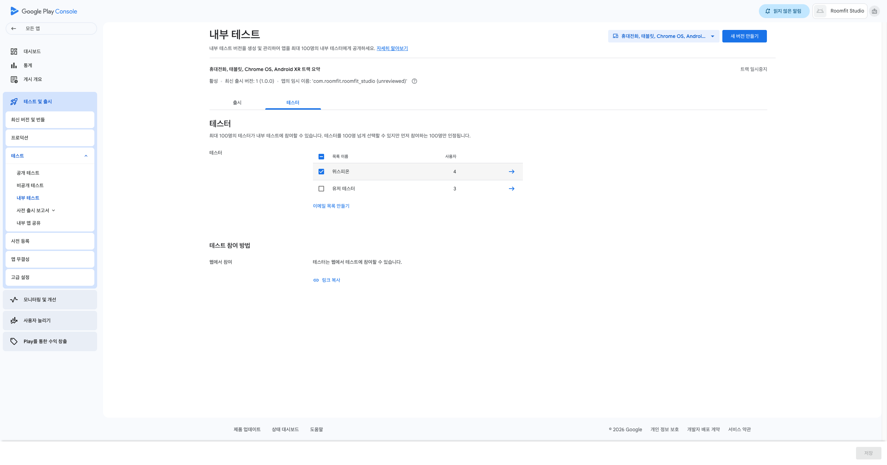The width and height of the screenshot is (887, 465).
Task: Open 유저 테스터 list details arrow
Action: 511,189
